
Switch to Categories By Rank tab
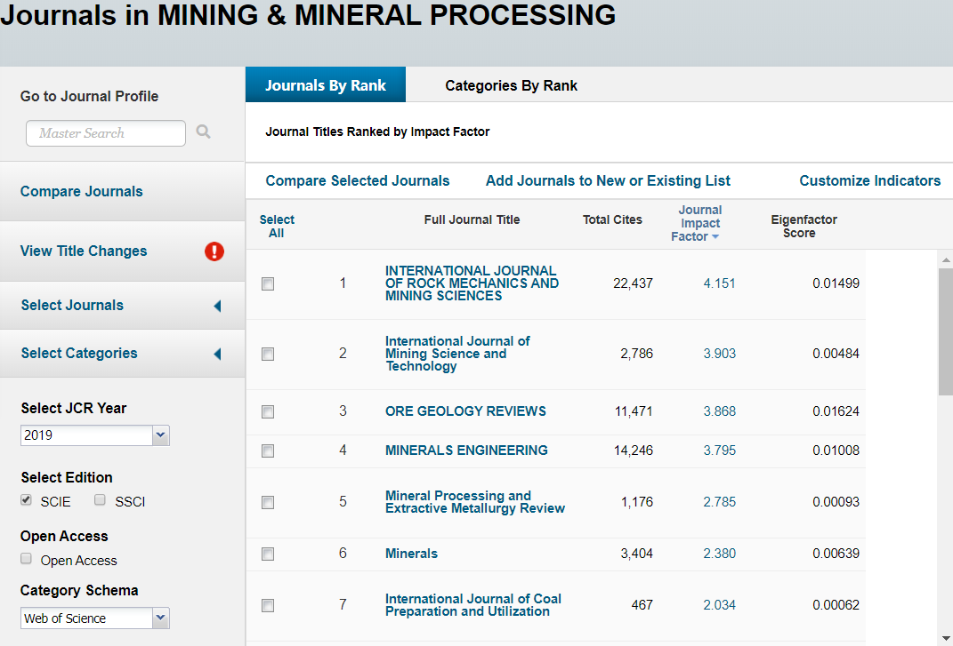click(511, 86)
